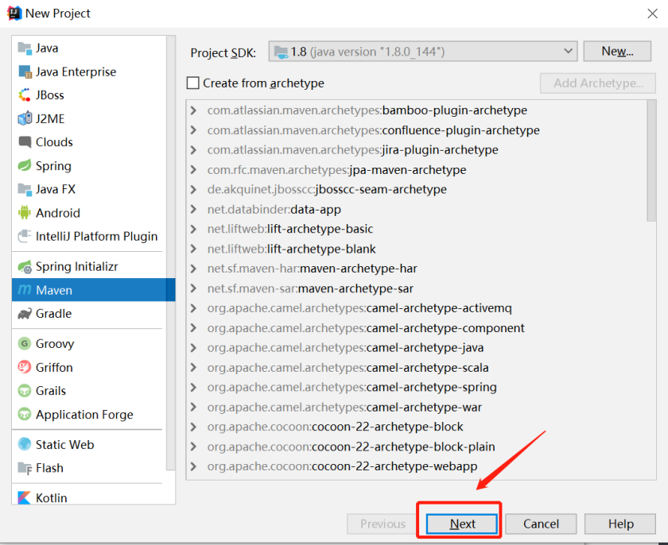Open Help for New Project

click(619, 524)
